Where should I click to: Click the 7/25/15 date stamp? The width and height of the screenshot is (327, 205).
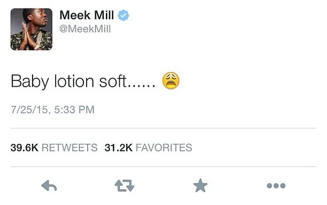point(29,110)
